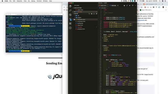Click the red Opera-style extension icon in Chrome
The image size is (168, 94).
click(x=145, y=7)
